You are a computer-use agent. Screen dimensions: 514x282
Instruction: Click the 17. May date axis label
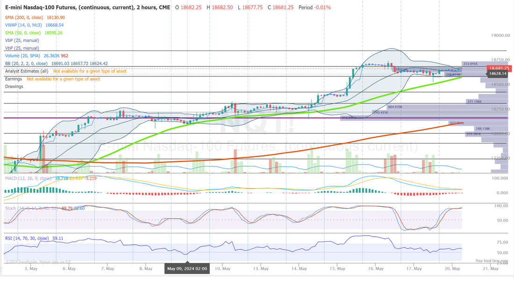click(x=414, y=268)
